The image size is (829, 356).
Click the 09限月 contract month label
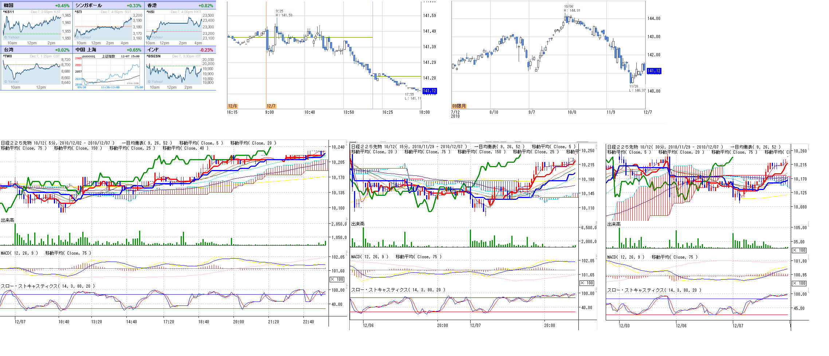[x=459, y=106]
